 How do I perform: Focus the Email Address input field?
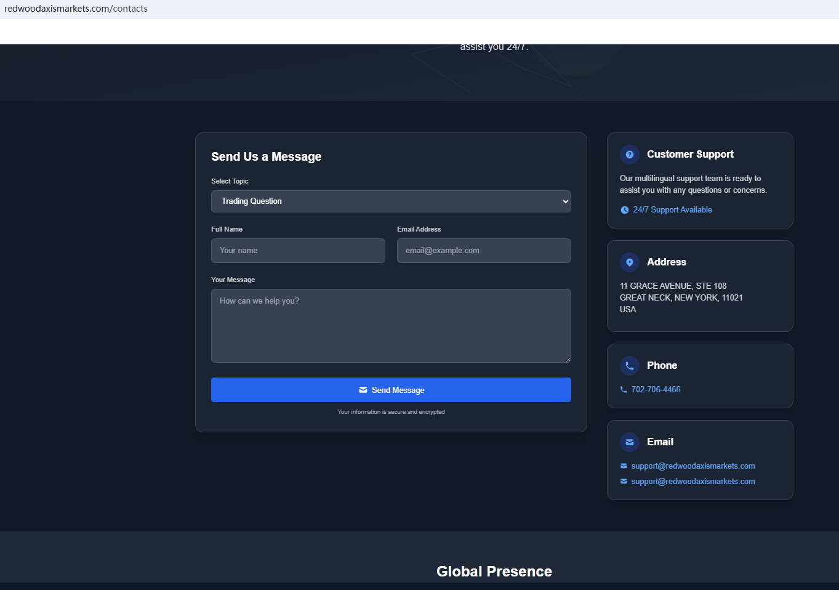(484, 251)
